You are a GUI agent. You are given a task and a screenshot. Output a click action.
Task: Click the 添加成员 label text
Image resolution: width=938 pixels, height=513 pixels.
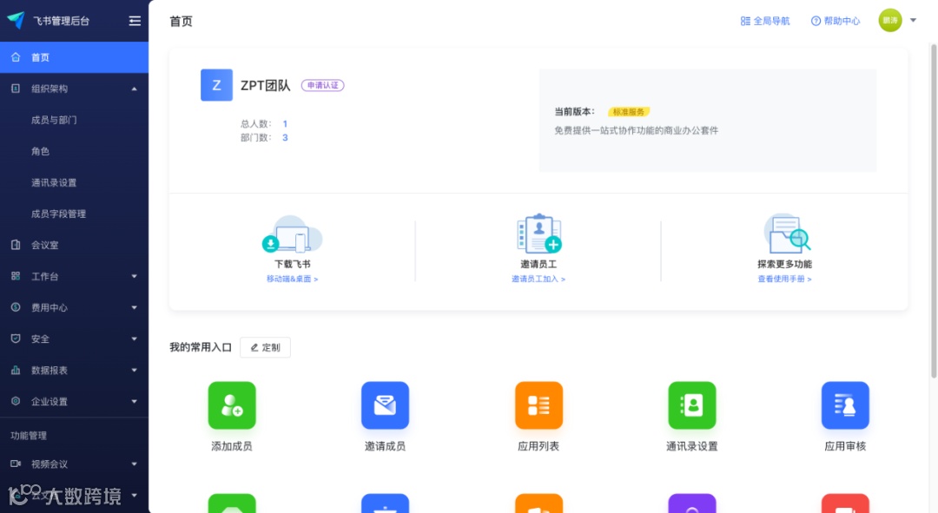tap(232, 446)
